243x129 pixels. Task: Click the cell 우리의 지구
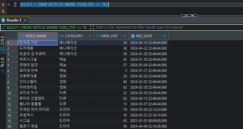38,93
